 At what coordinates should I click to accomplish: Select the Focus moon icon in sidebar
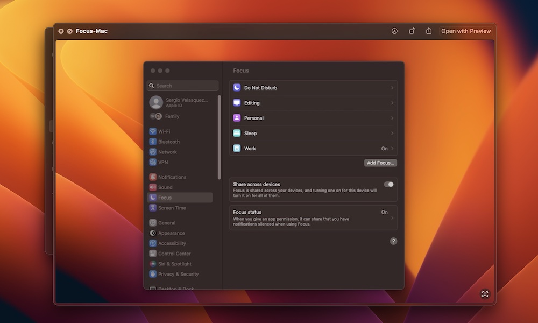click(153, 198)
